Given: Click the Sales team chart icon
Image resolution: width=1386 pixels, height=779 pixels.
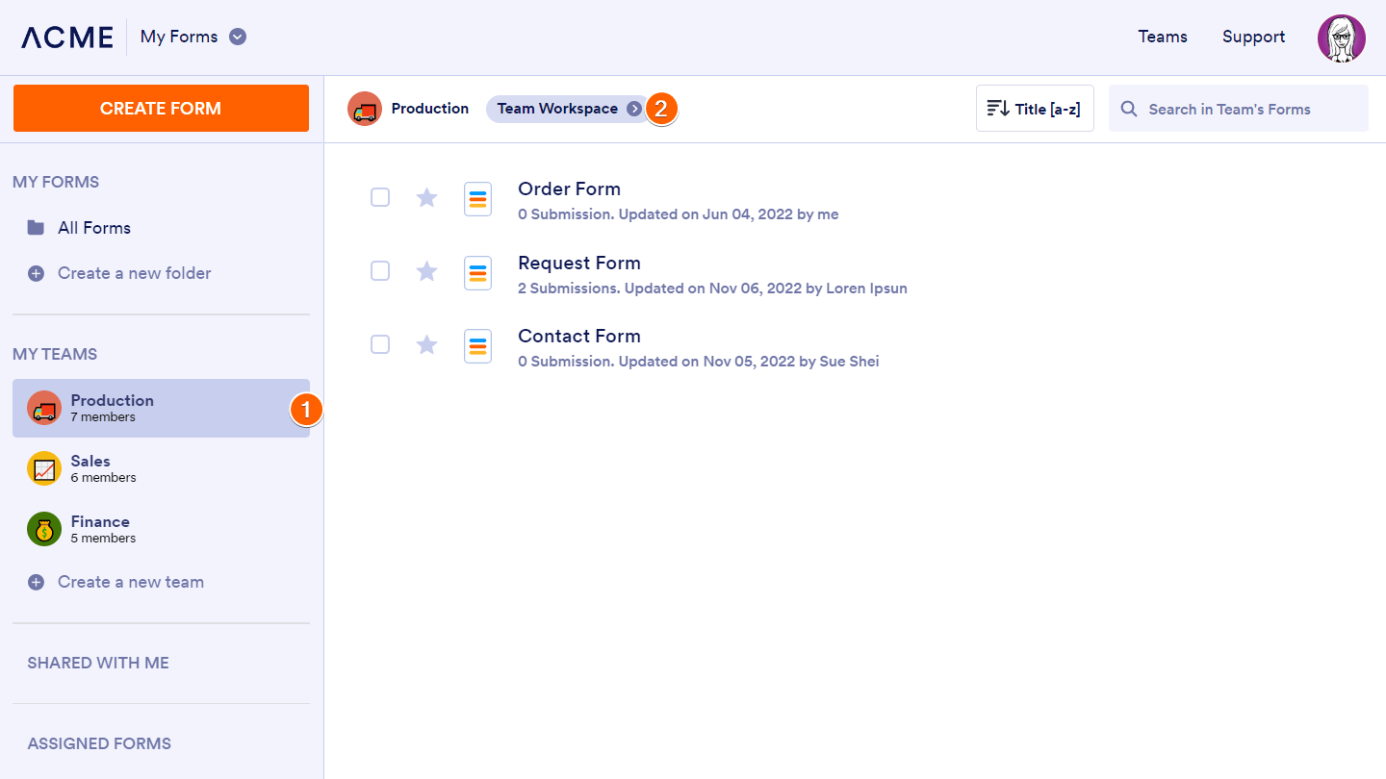Looking at the screenshot, I should pyautogui.click(x=44, y=468).
